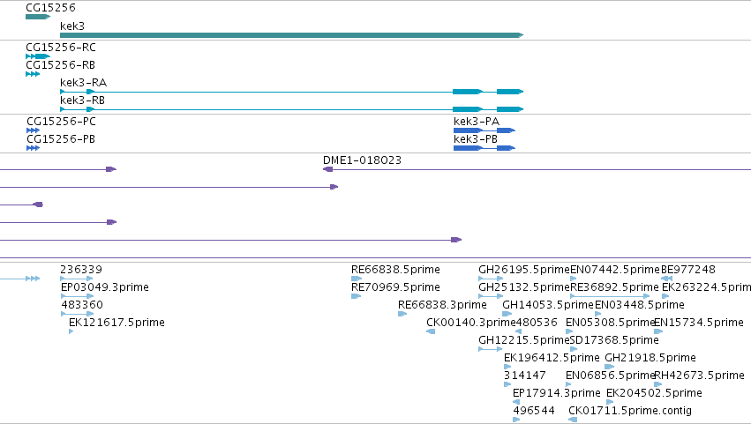Select the EN07442.5prime EST glyph
751x424 pixels.
point(574,279)
